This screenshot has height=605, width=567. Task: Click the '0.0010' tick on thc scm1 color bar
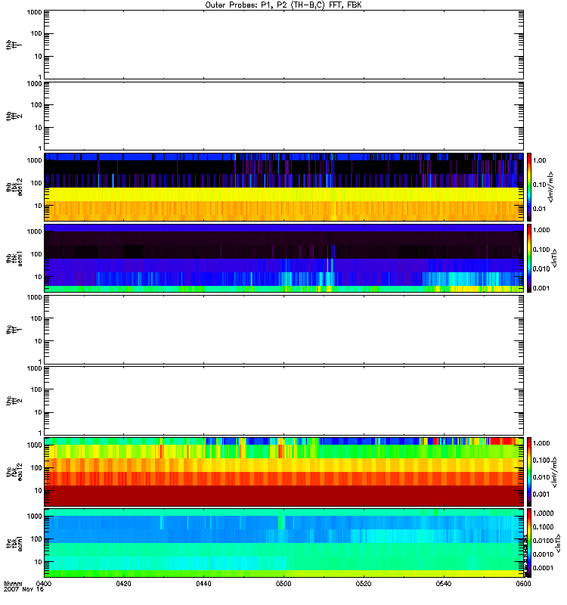click(543, 554)
